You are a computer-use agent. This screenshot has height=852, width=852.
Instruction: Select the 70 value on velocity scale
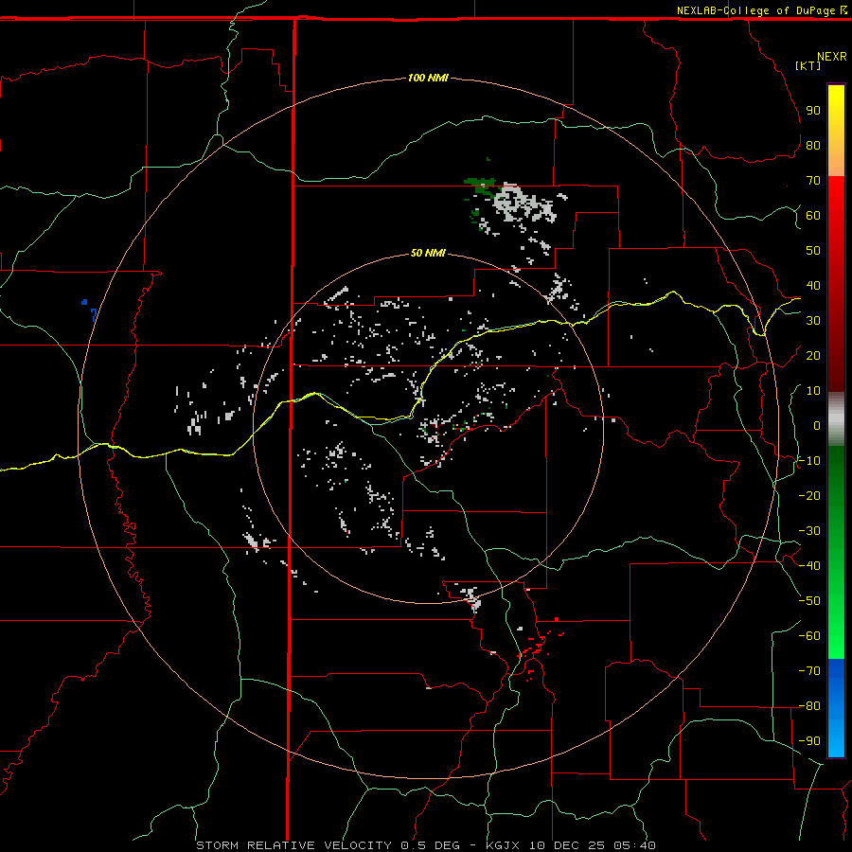click(x=813, y=181)
